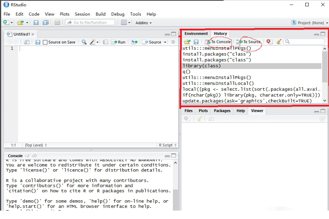Open the Session menu
This screenshot has width=329, height=219.
pos(82,14)
